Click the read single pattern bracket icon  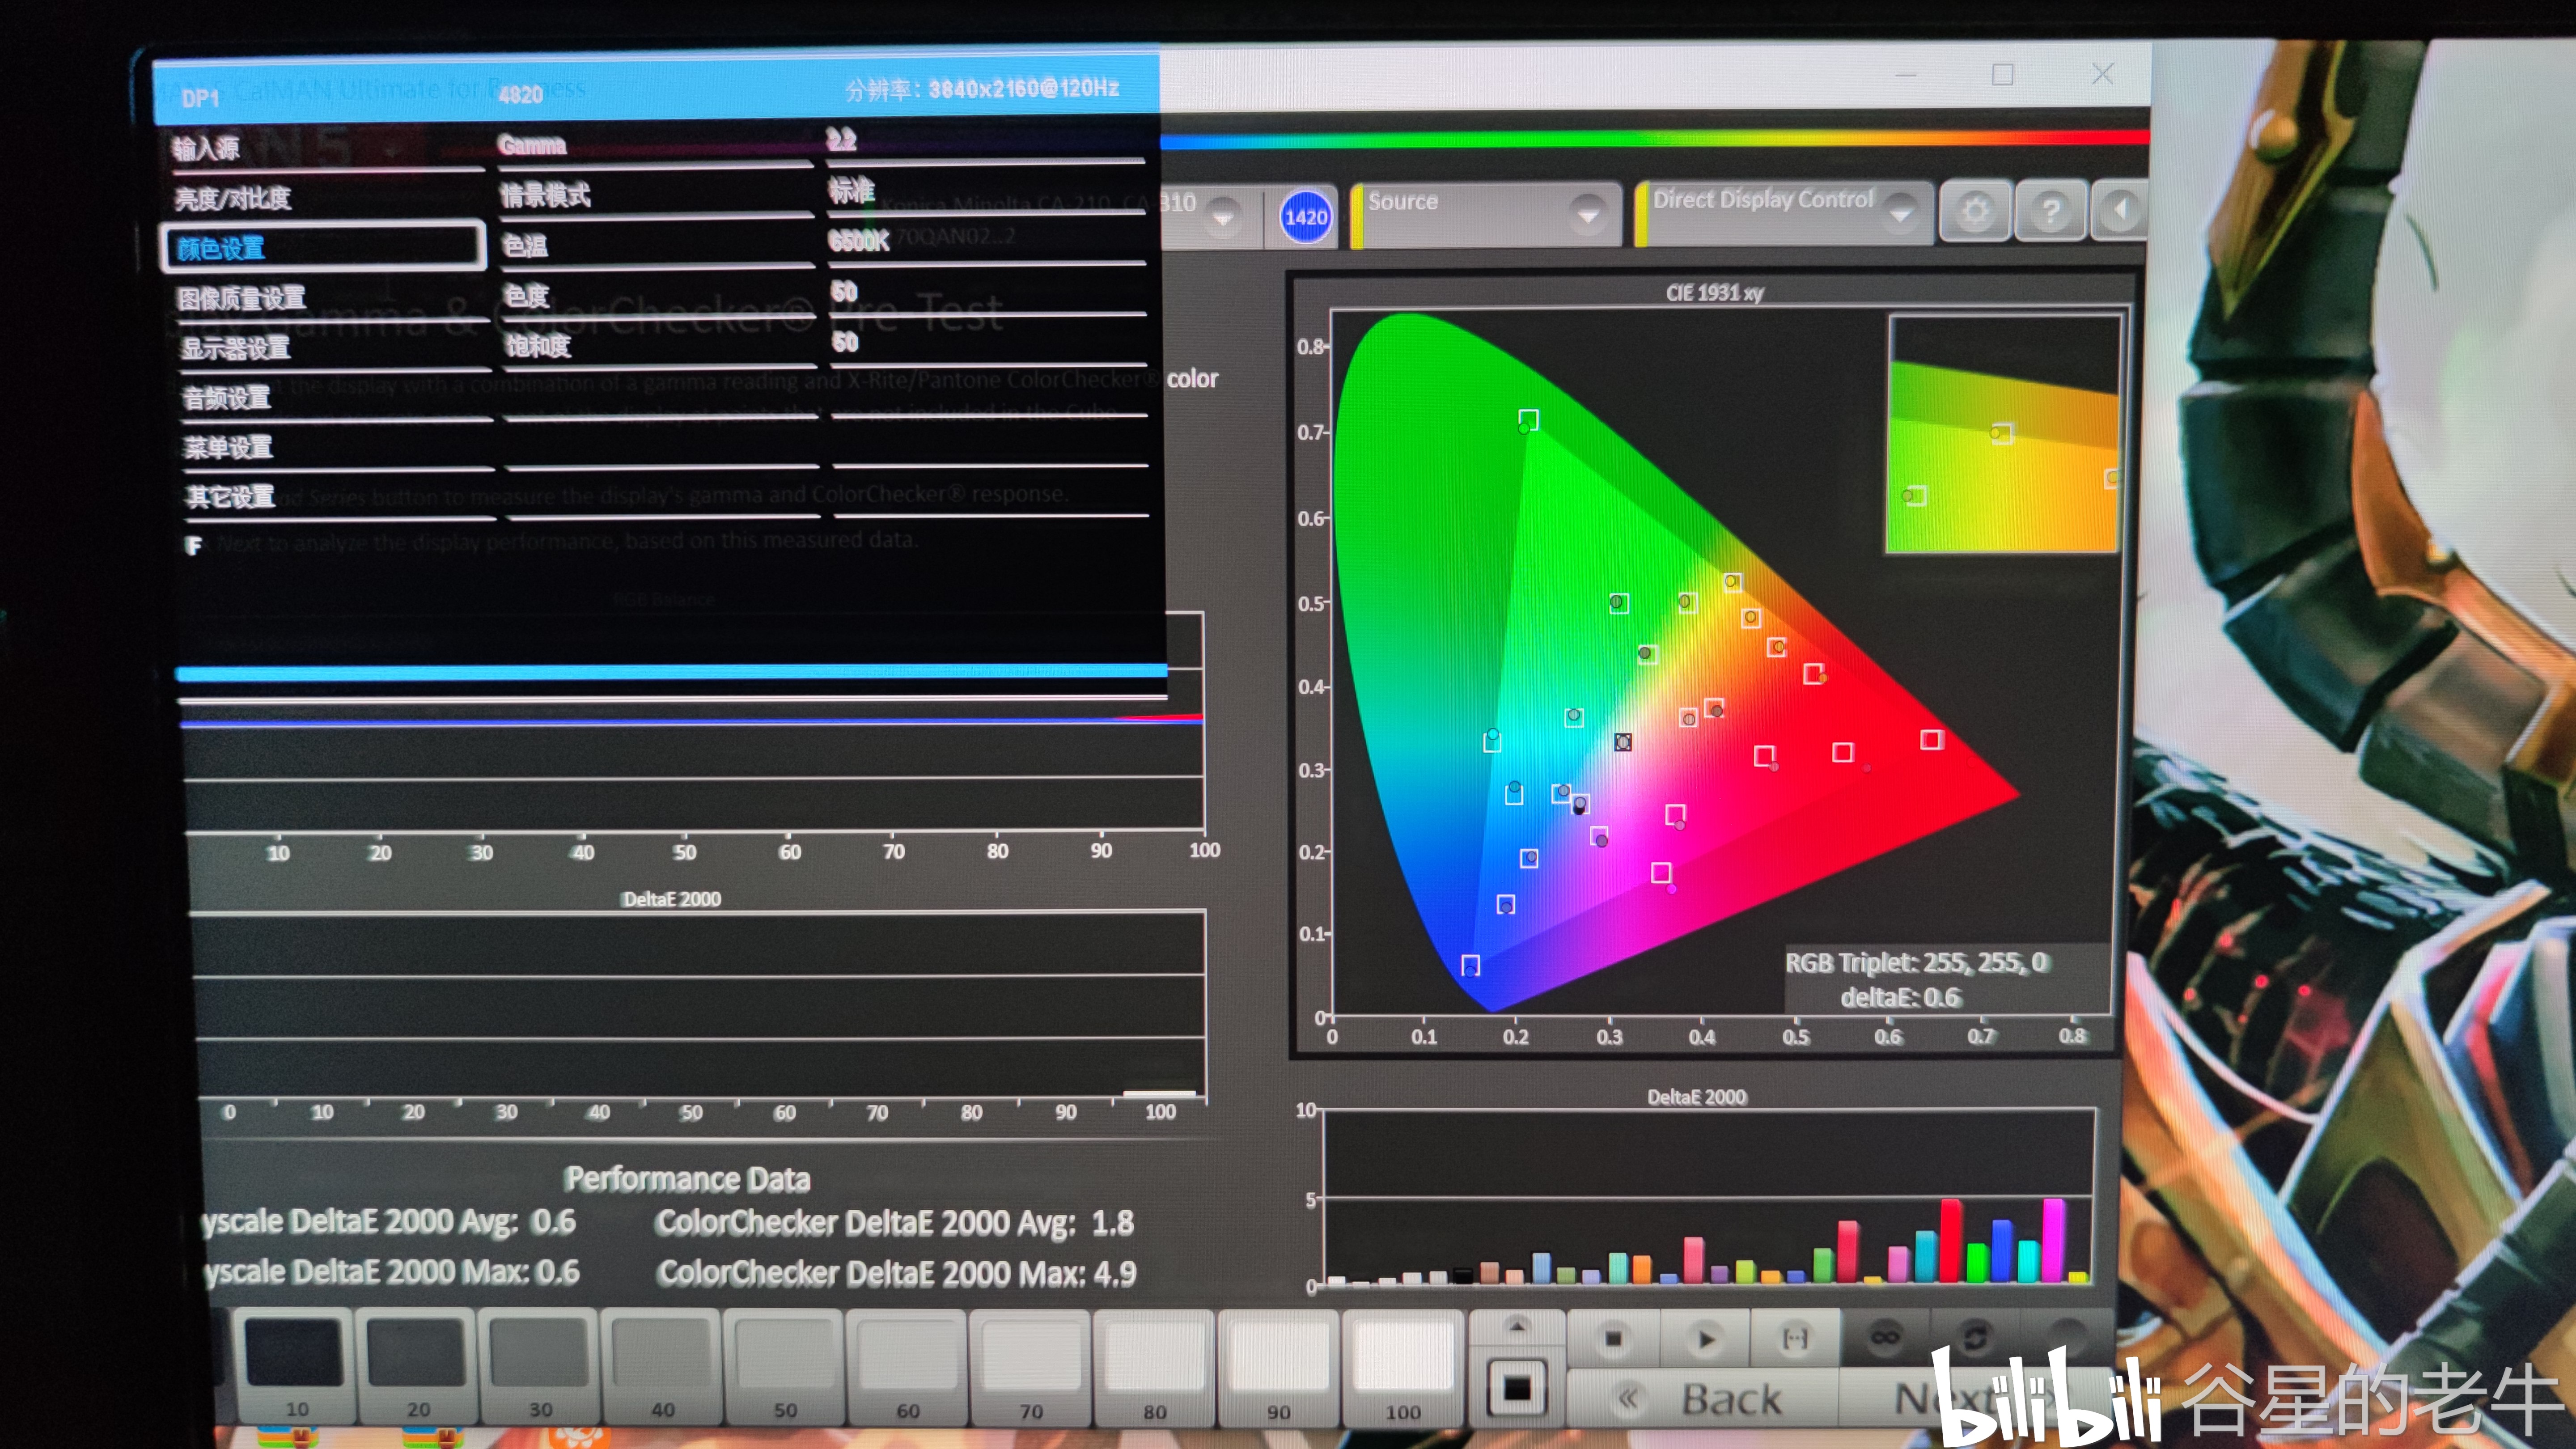coord(1795,1338)
